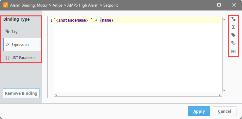Click the horizontal scroll right arrow
This screenshot has width=242, height=119.
pyautogui.click(x=220, y=95)
